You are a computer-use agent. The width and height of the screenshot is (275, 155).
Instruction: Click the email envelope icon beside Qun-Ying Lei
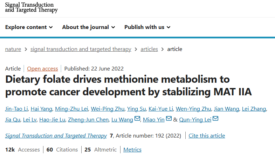click(215, 119)
